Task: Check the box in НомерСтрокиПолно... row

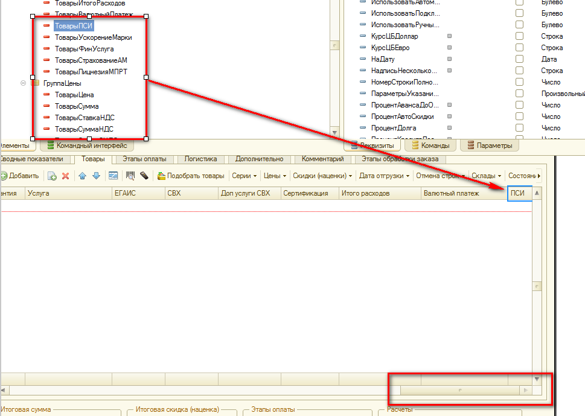Action: (519, 82)
